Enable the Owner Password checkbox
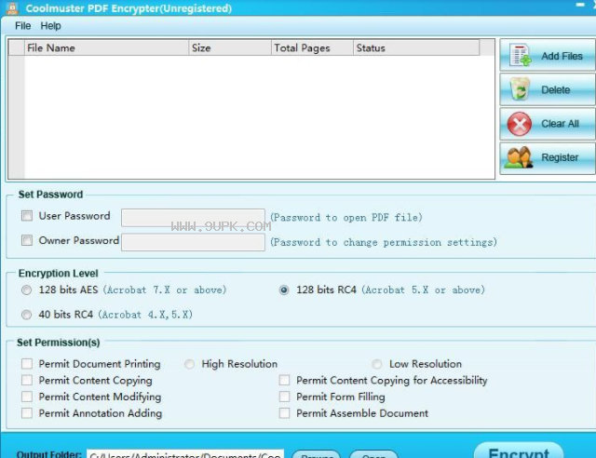The height and width of the screenshot is (458, 596). pyautogui.click(x=27, y=240)
